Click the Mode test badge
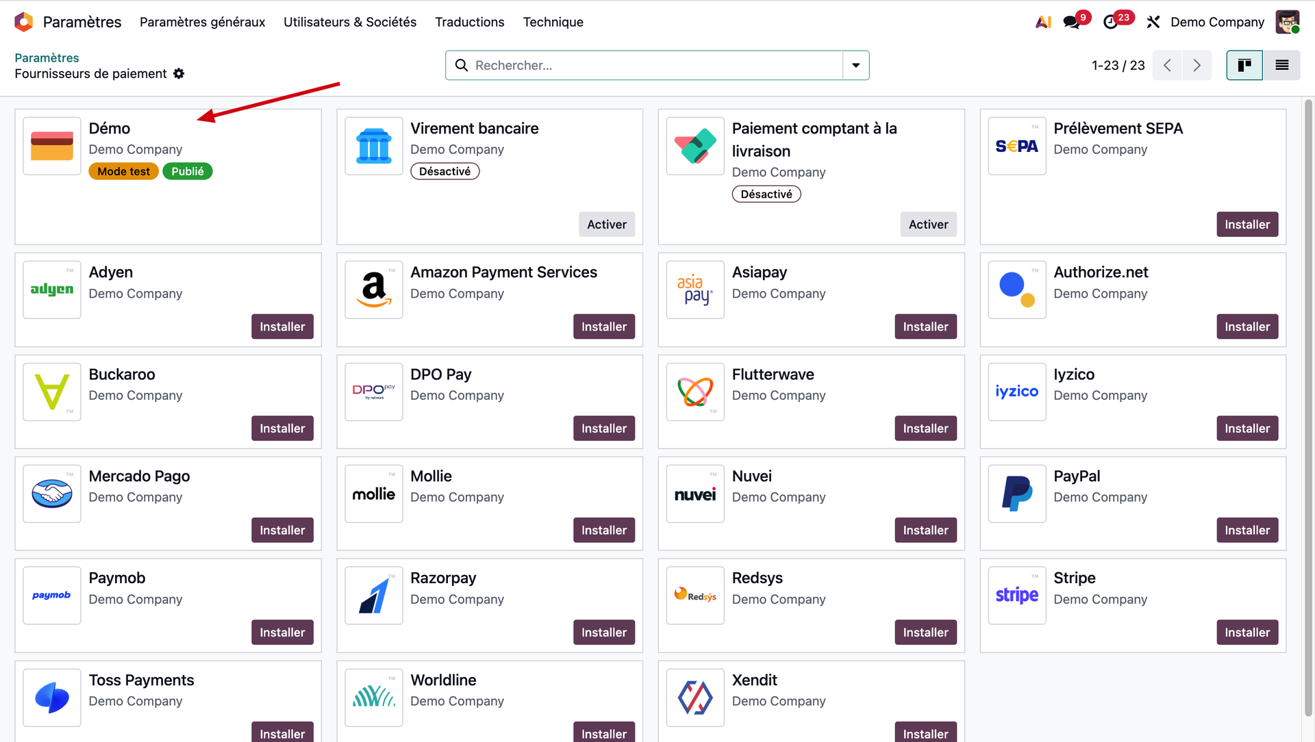This screenshot has height=742, width=1315. tap(123, 171)
